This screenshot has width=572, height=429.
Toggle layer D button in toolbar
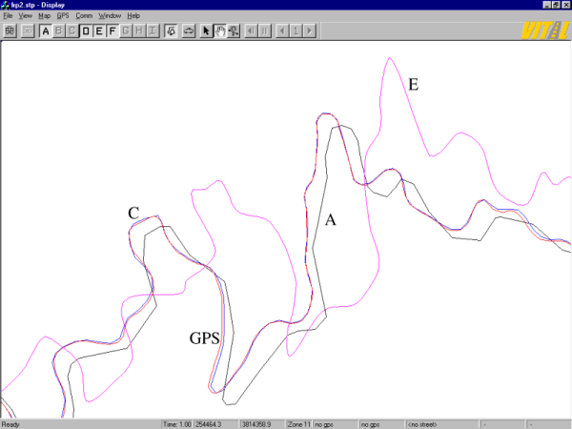pyautogui.click(x=86, y=31)
